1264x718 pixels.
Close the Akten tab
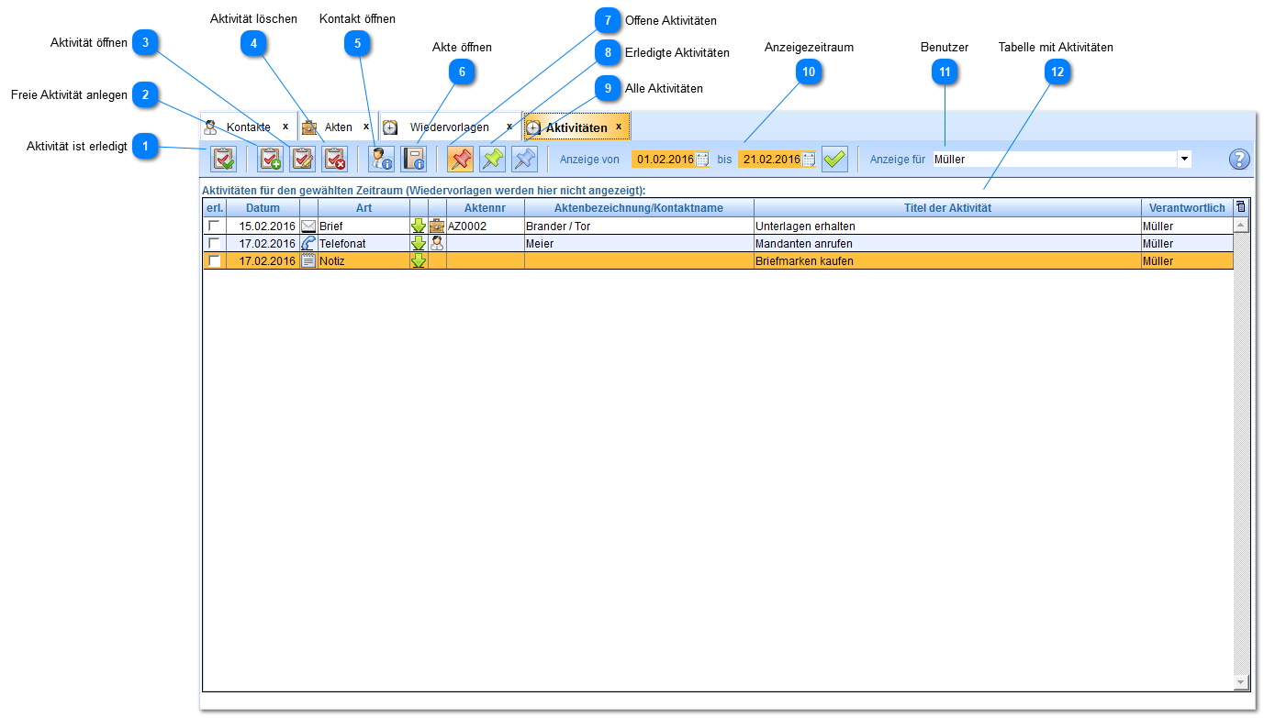[366, 127]
